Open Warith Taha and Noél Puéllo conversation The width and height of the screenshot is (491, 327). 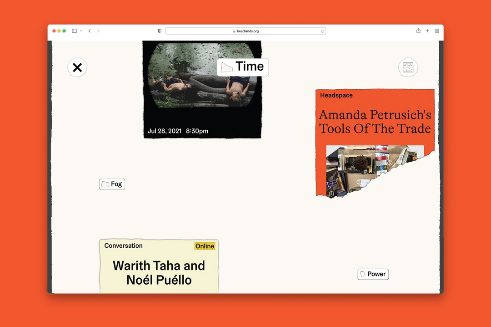(x=159, y=273)
